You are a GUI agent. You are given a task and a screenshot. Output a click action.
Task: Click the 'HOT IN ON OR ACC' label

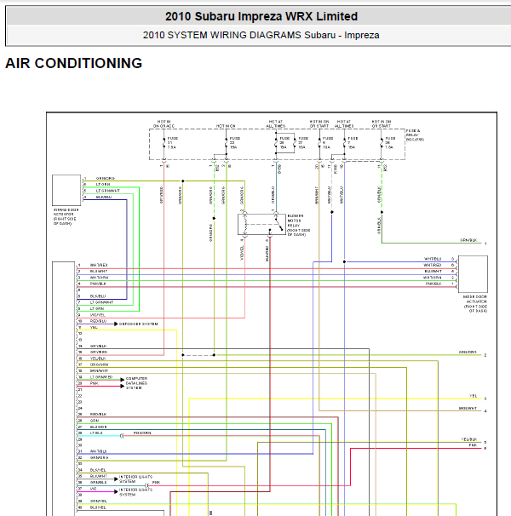[x=164, y=123]
